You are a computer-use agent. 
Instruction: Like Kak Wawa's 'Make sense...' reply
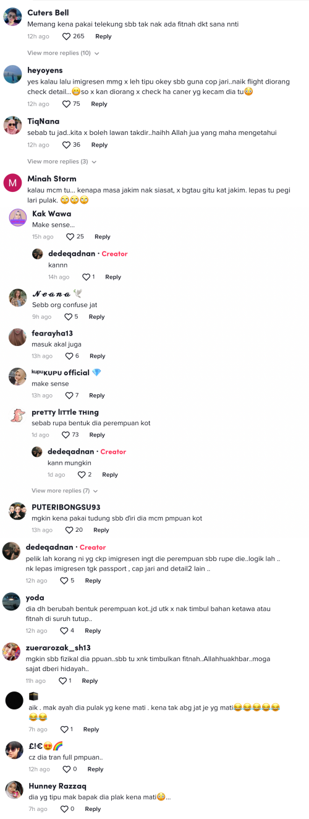[x=70, y=236]
